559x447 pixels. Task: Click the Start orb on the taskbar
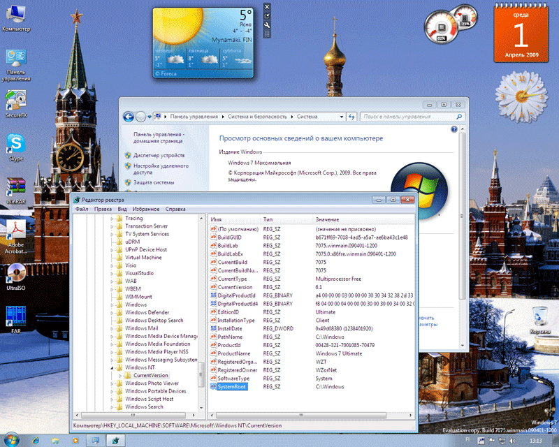[11, 440]
